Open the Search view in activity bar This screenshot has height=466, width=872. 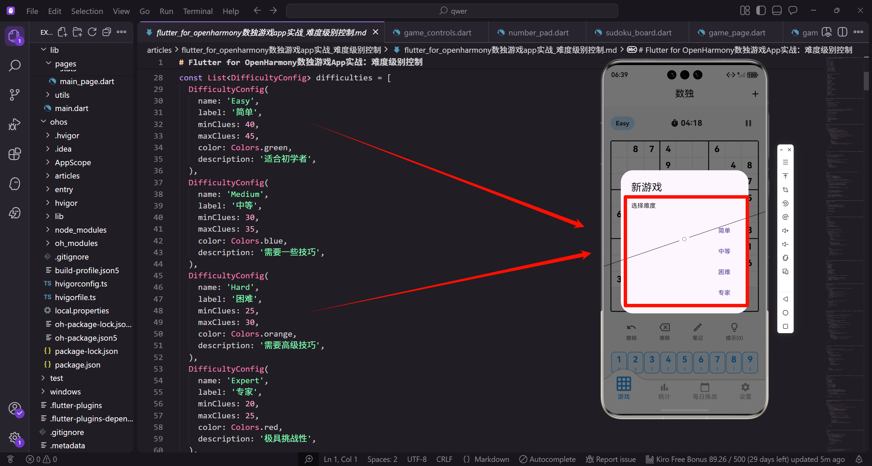(x=14, y=65)
